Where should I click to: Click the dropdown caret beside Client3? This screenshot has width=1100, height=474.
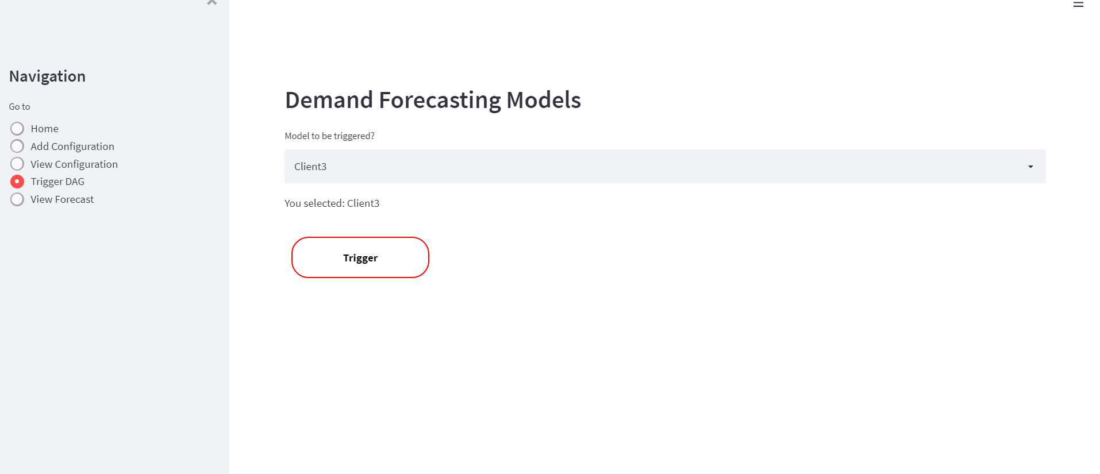coord(1029,167)
